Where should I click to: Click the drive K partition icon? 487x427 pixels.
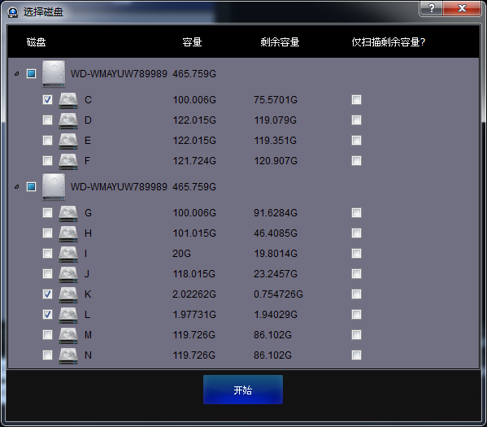coord(68,294)
